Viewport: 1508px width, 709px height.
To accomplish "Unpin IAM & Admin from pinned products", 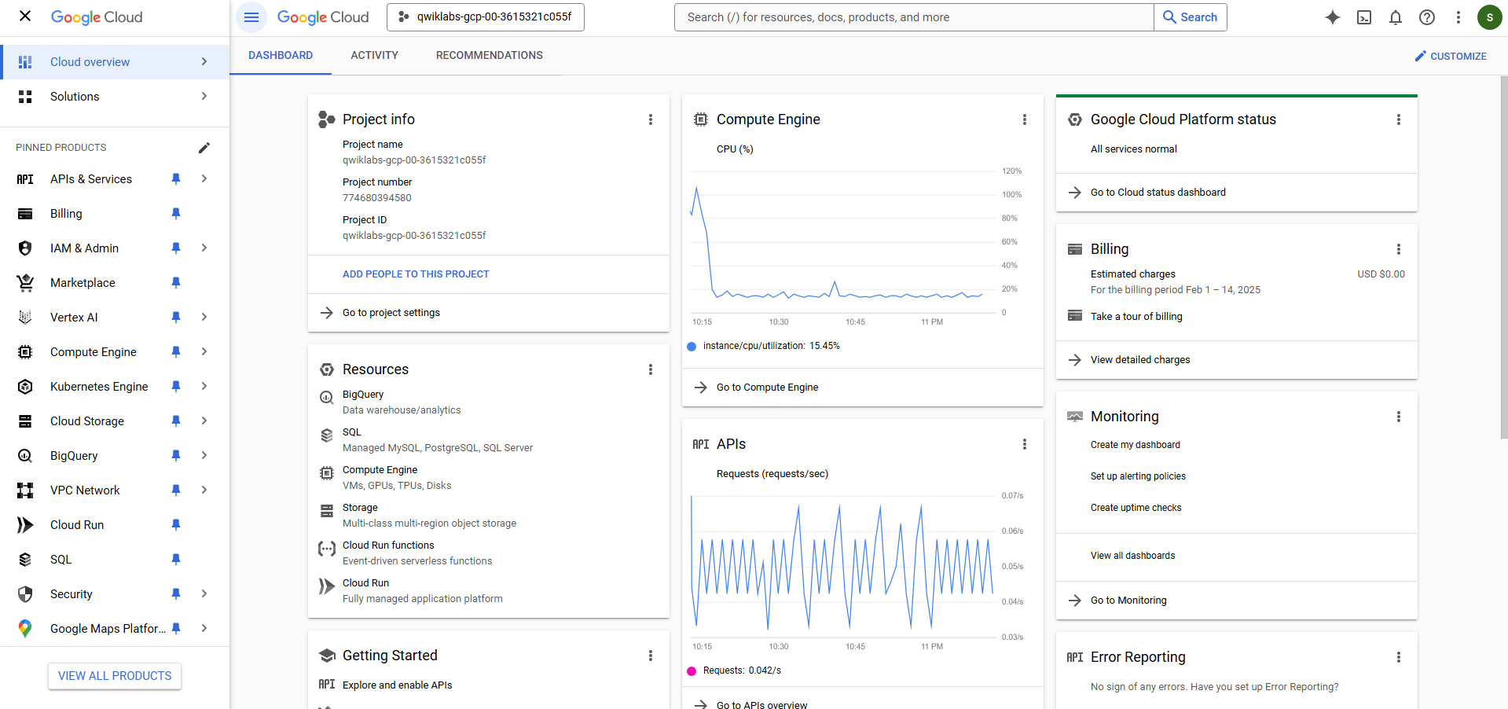I will click(x=176, y=248).
